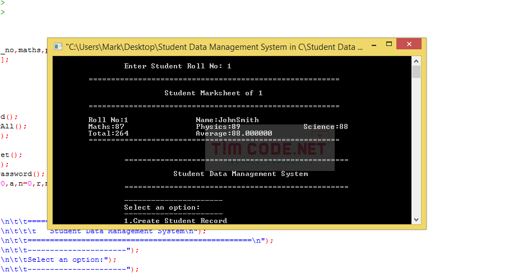Click 'Science:88' value in console
Viewport: 518px width, 273px height.
[326, 127]
